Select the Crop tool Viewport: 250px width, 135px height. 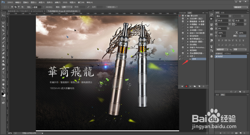point(3,30)
